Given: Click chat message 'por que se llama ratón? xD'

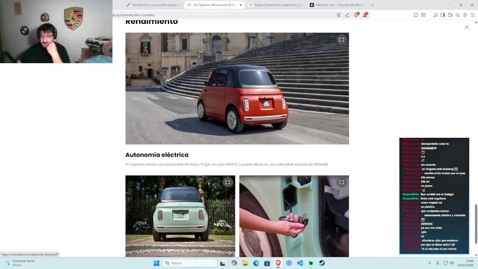Looking at the screenshot, I should 438,245.
